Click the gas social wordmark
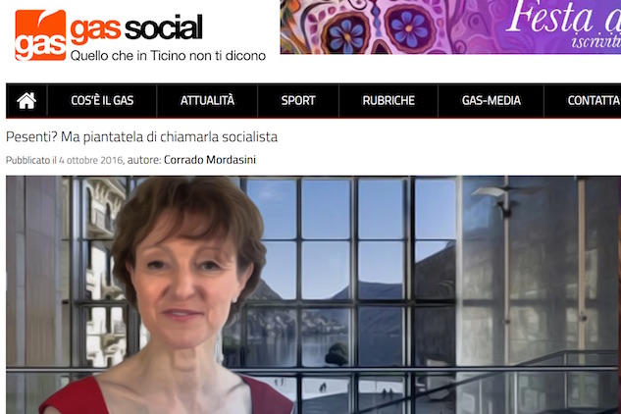 (136, 27)
